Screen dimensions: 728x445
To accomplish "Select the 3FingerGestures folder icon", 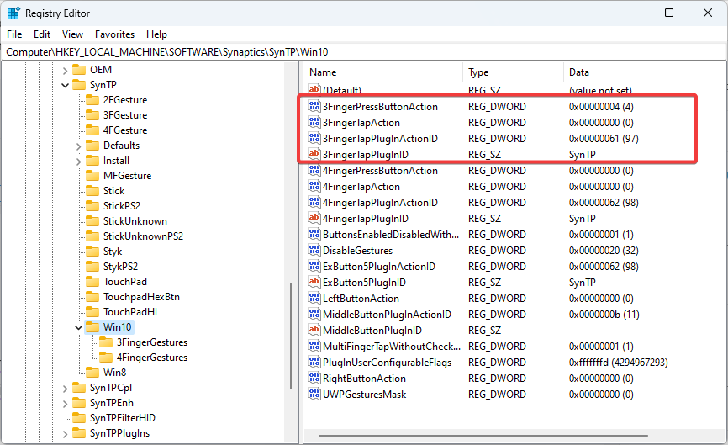I will pos(106,342).
